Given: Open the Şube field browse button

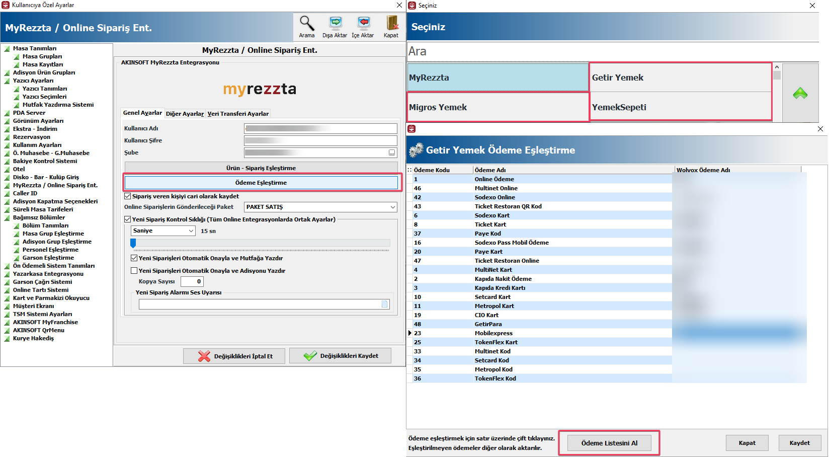Looking at the screenshot, I should click(392, 153).
